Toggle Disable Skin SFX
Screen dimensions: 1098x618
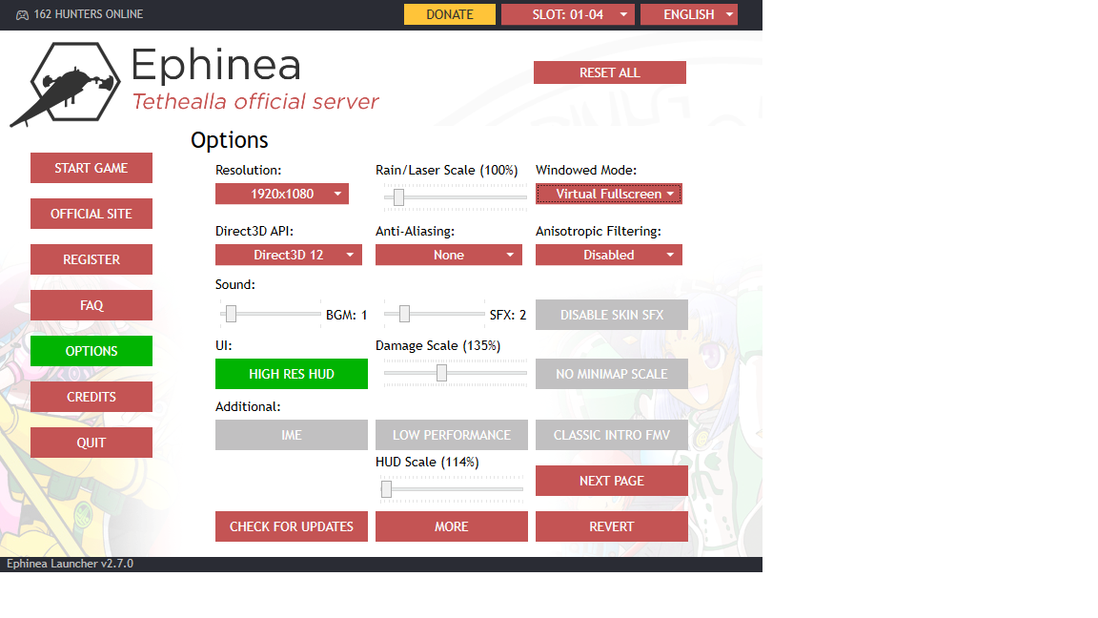tap(611, 315)
